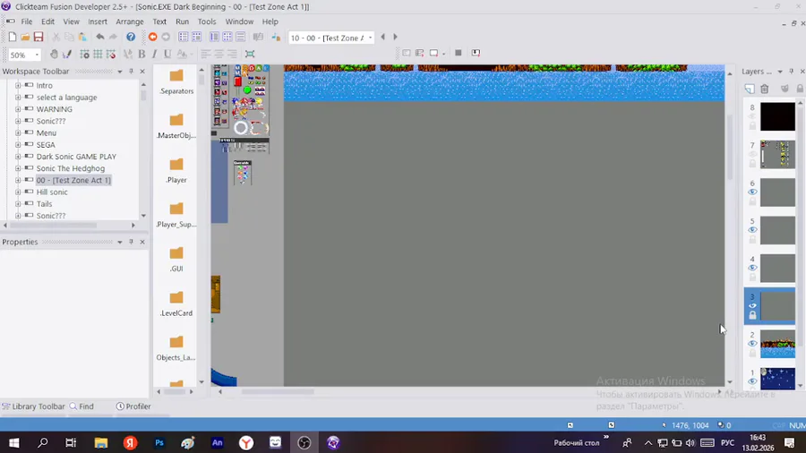
Task: Undo the last action in toolbar
Action: pyautogui.click(x=100, y=37)
